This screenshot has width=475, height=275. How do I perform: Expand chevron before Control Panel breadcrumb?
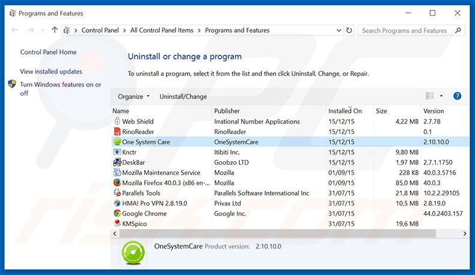[76, 30]
